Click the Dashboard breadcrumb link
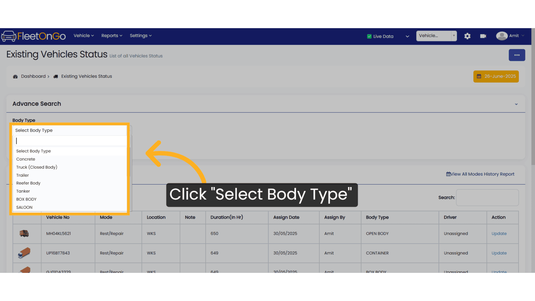The image size is (535, 301). click(x=33, y=76)
